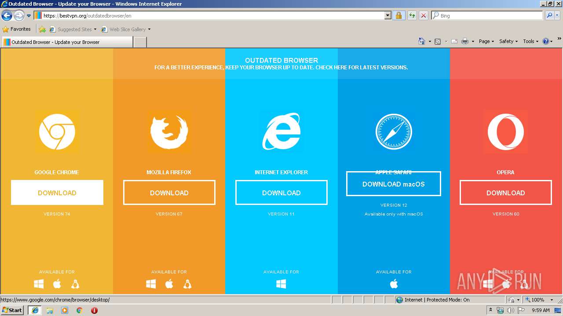Image resolution: width=563 pixels, height=316 pixels.
Task: Click the Refresh page icon
Action: (412, 15)
